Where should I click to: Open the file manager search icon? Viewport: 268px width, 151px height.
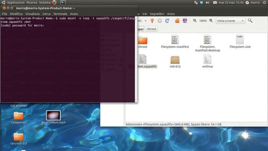click(x=250, y=21)
